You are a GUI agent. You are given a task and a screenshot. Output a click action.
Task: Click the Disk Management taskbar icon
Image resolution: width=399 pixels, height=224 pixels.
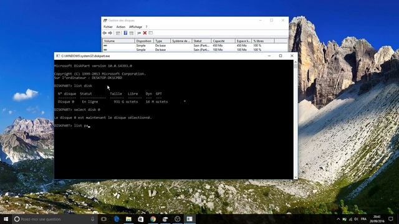click(165, 219)
